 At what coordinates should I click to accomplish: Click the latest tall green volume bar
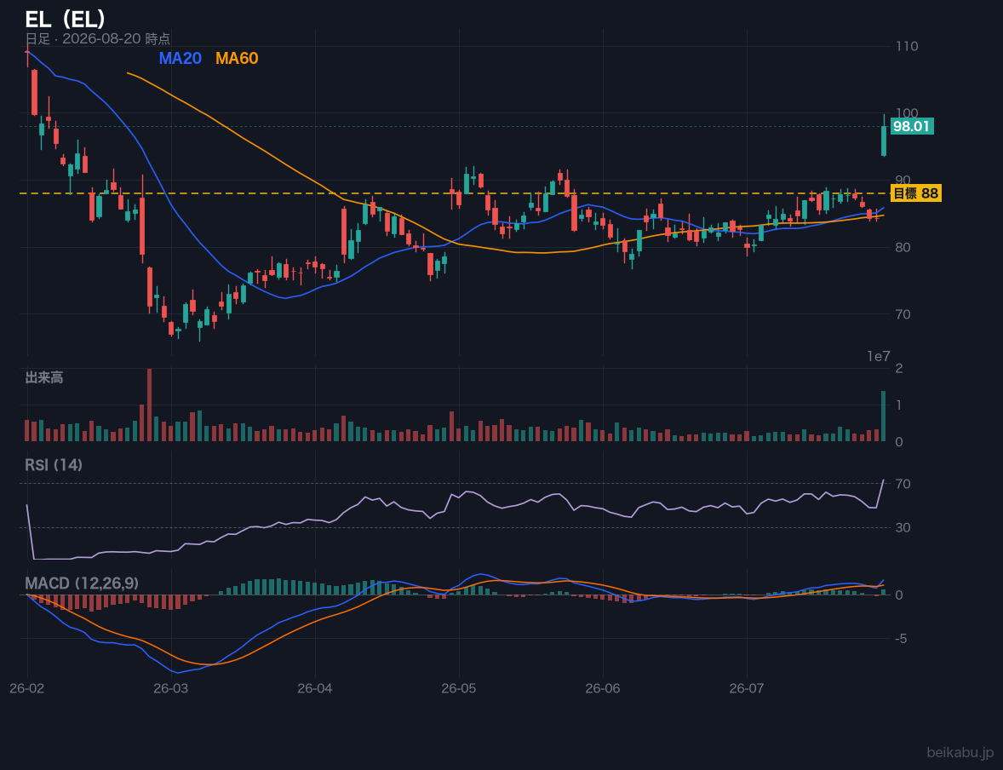[x=884, y=416]
